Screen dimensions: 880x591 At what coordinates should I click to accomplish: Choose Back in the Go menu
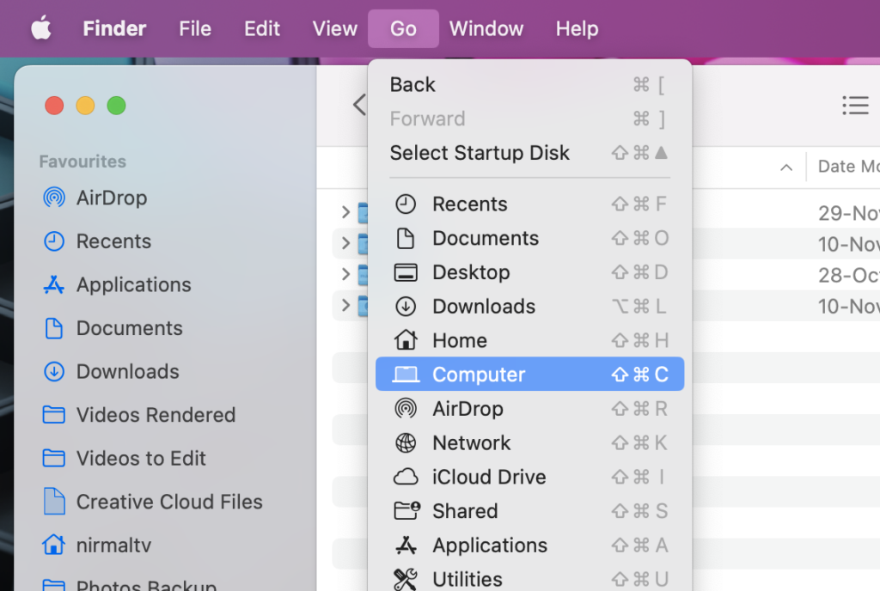point(529,85)
